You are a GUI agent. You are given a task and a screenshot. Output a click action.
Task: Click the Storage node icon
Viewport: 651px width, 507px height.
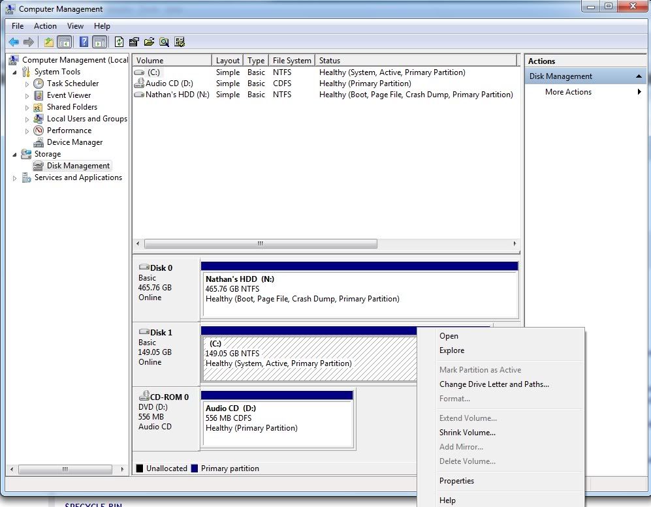pos(26,154)
